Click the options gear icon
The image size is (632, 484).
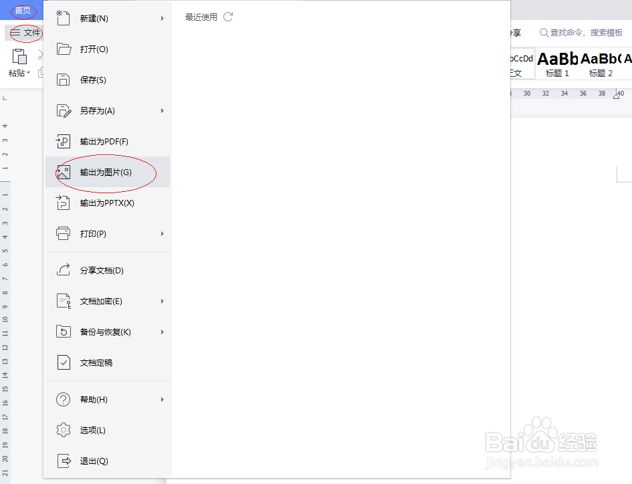point(64,430)
